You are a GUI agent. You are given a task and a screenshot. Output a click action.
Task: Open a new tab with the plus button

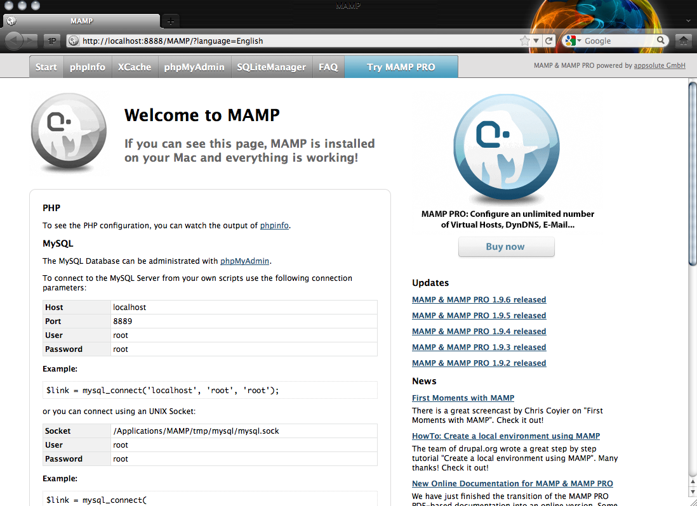pos(170,21)
